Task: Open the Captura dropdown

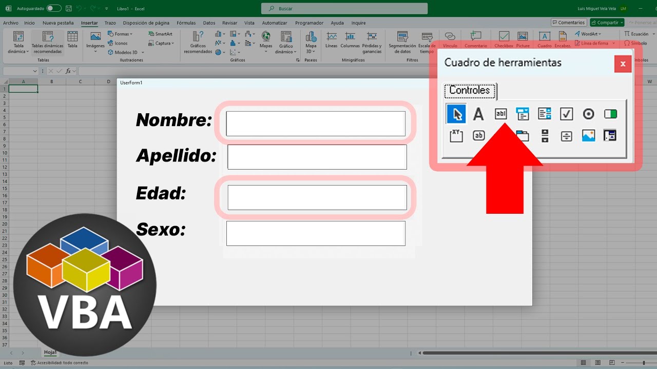Action: 164,43
